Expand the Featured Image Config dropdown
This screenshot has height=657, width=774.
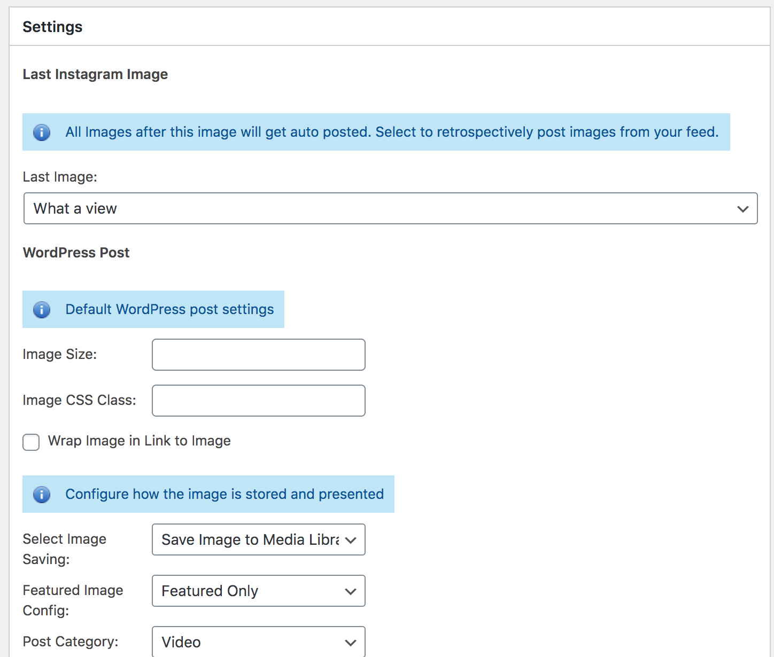259,591
